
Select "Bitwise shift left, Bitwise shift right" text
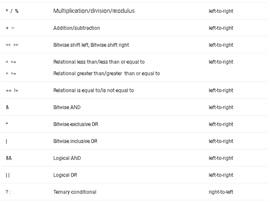[91, 45]
